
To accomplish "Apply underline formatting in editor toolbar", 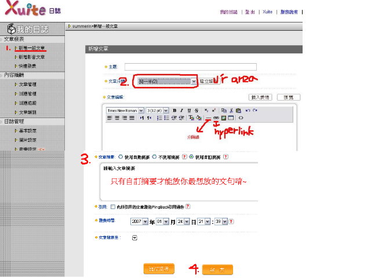I will (x=189, y=110).
